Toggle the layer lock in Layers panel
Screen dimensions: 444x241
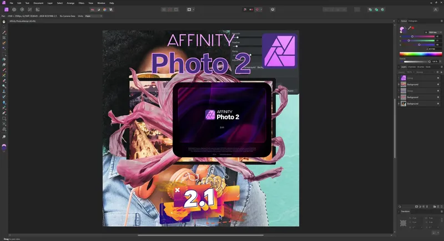[441, 72]
